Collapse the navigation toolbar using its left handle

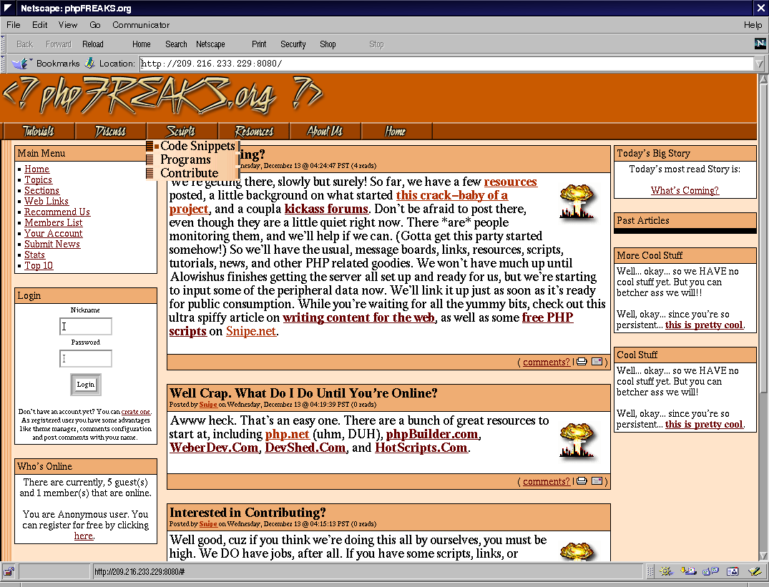pyautogui.click(x=4, y=44)
